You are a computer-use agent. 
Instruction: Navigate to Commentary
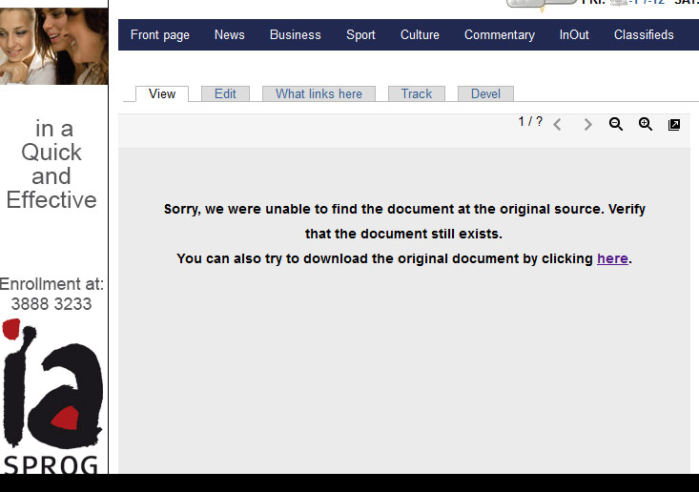tap(499, 34)
